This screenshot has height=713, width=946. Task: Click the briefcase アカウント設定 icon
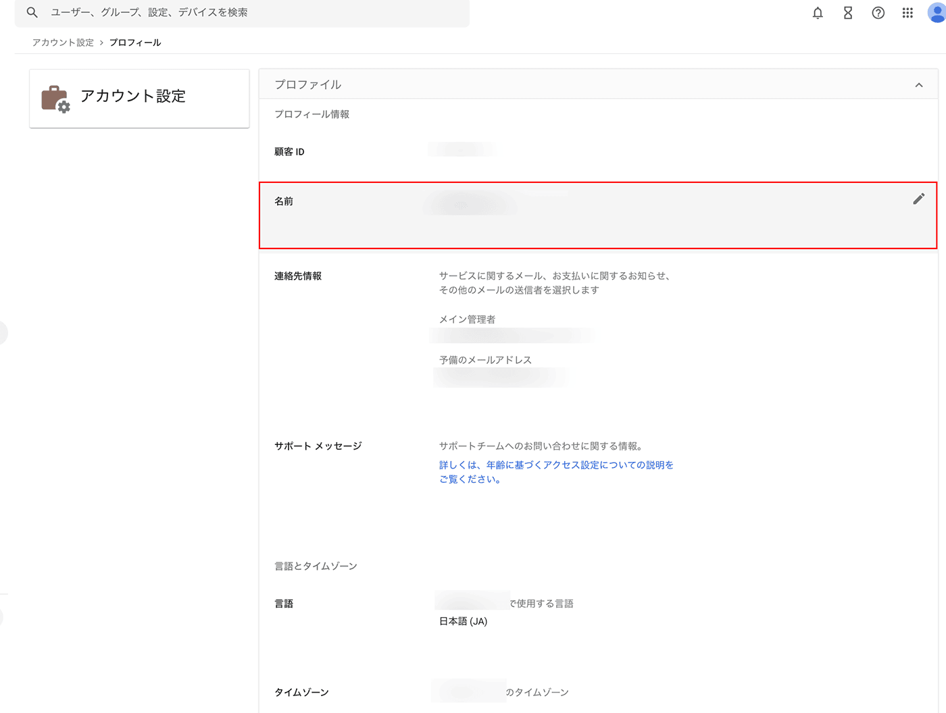click(55, 99)
